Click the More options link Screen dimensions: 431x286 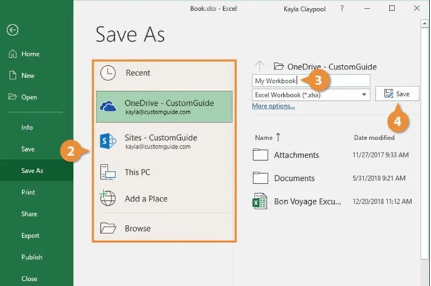(273, 106)
